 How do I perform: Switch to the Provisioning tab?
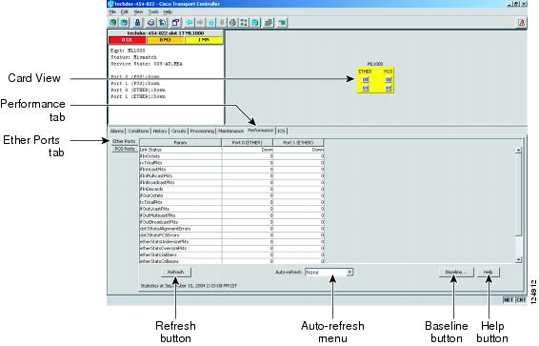point(202,131)
